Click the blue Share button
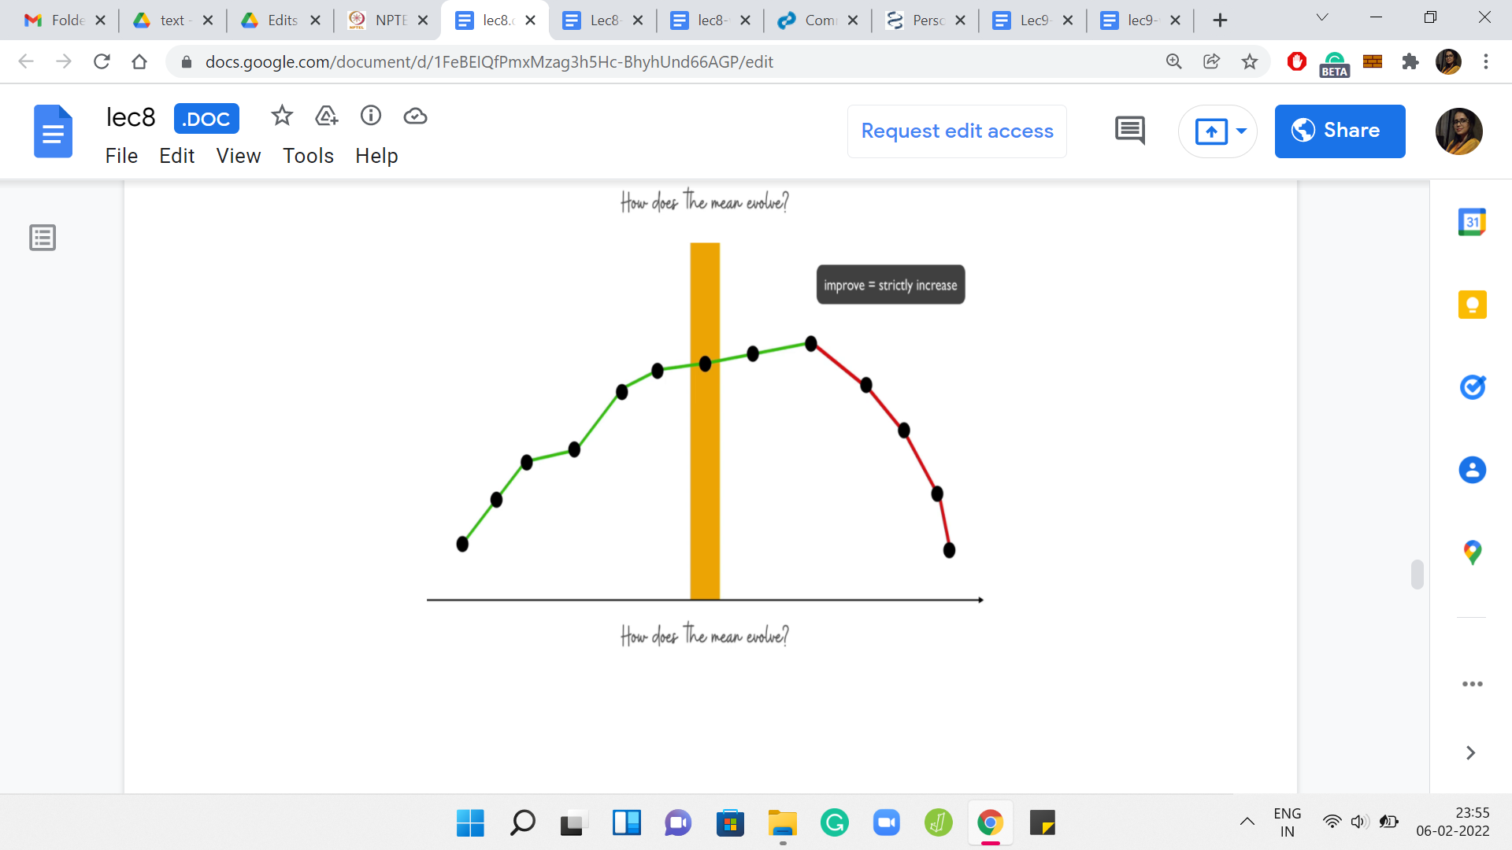Image resolution: width=1512 pixels, height=850 pixels. click(x=1340, y=131)
